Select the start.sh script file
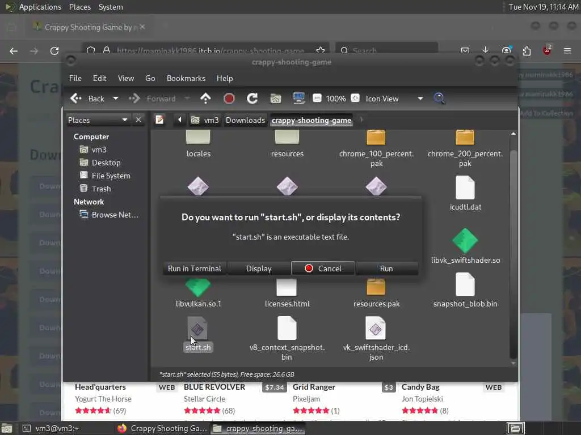The image size is (581, 435). [x=198, y=334]
